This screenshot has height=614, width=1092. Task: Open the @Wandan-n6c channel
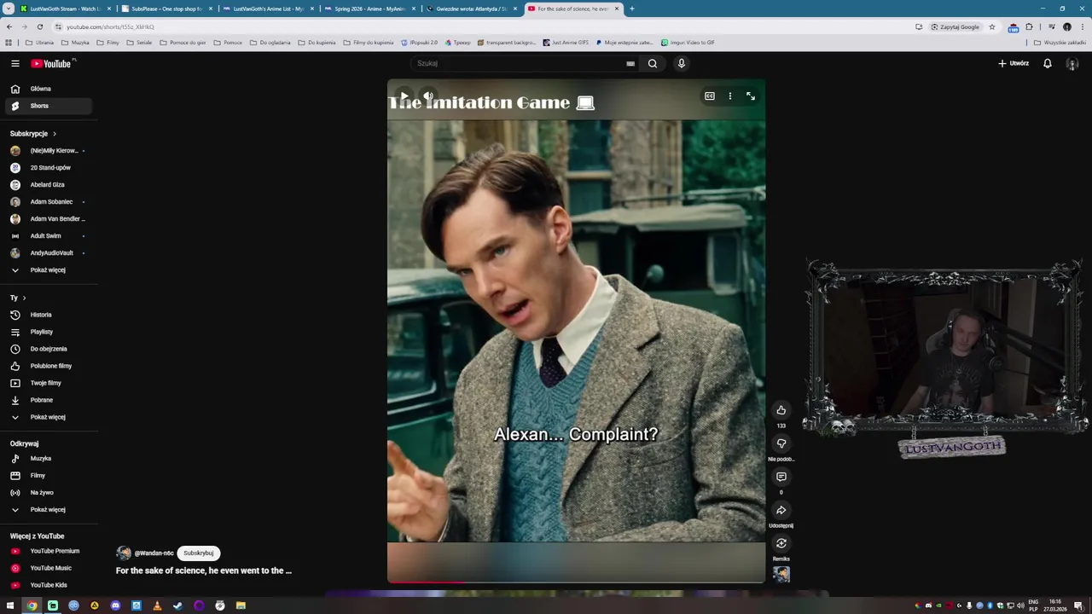[x=154, y=553]
